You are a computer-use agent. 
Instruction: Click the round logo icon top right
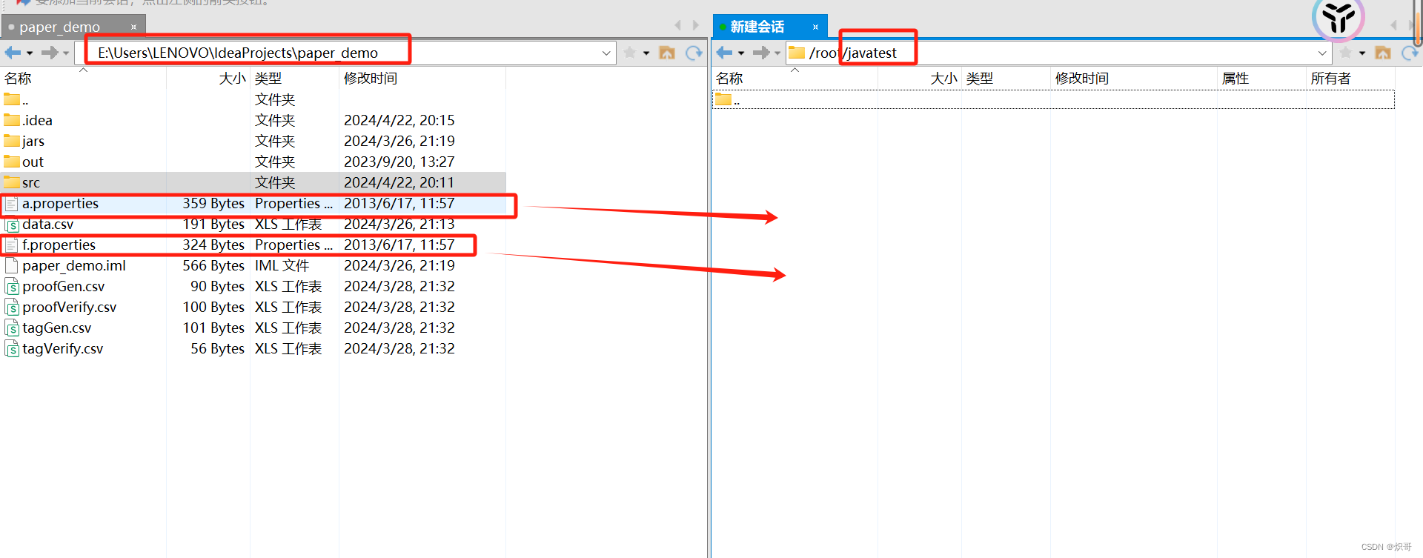coord(1338,18)
